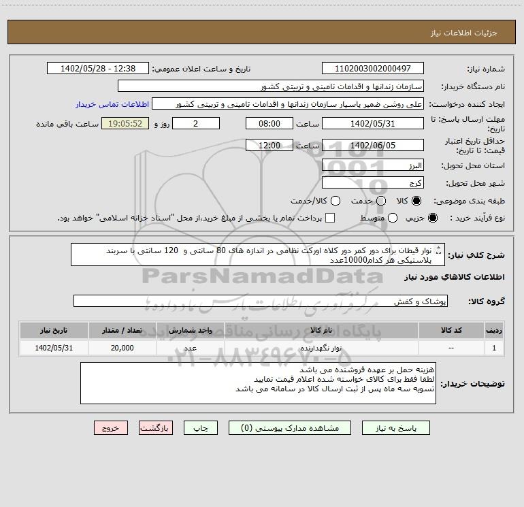The height and width of the screenshot is (507, 524).
Task: Click the گروه کالا field پوشاک و کفش
Action: [261, 301]
